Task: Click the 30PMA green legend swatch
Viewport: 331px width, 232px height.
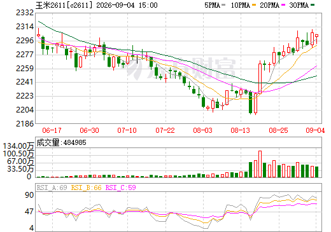Action: click(313, 5)
